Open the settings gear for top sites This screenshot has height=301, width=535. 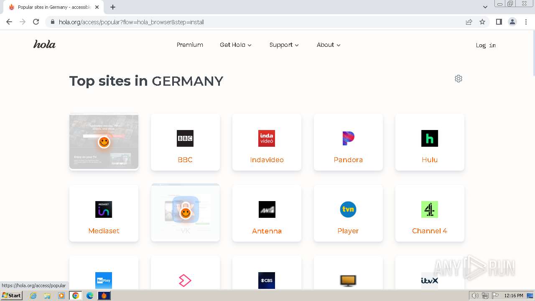point(459,79)
